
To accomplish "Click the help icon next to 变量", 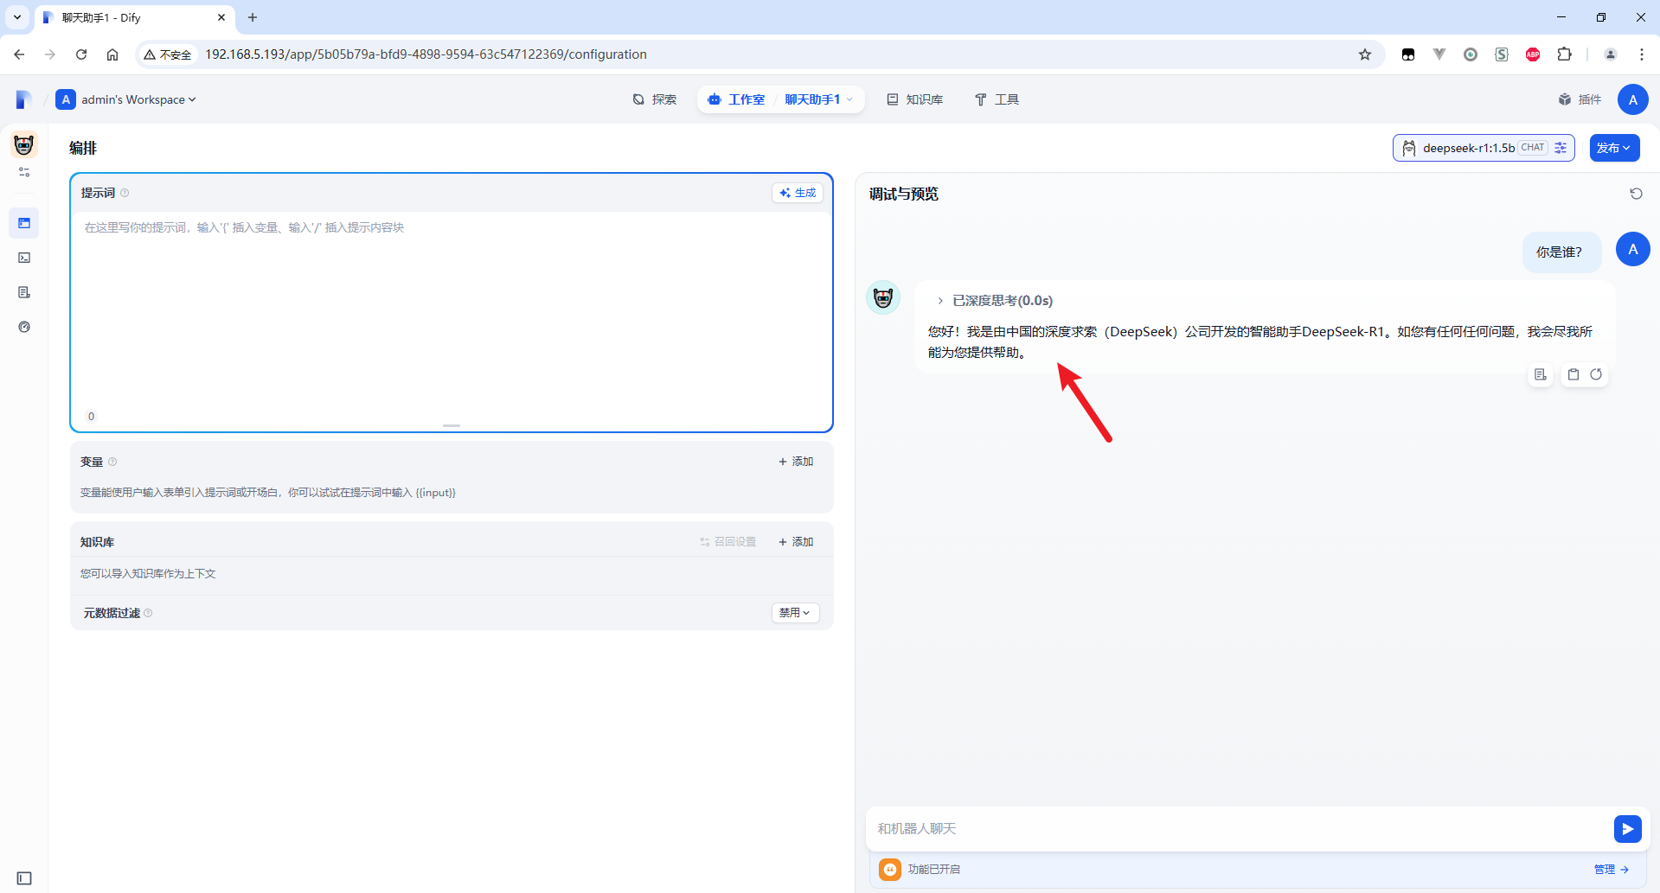I will click(112, 462).
